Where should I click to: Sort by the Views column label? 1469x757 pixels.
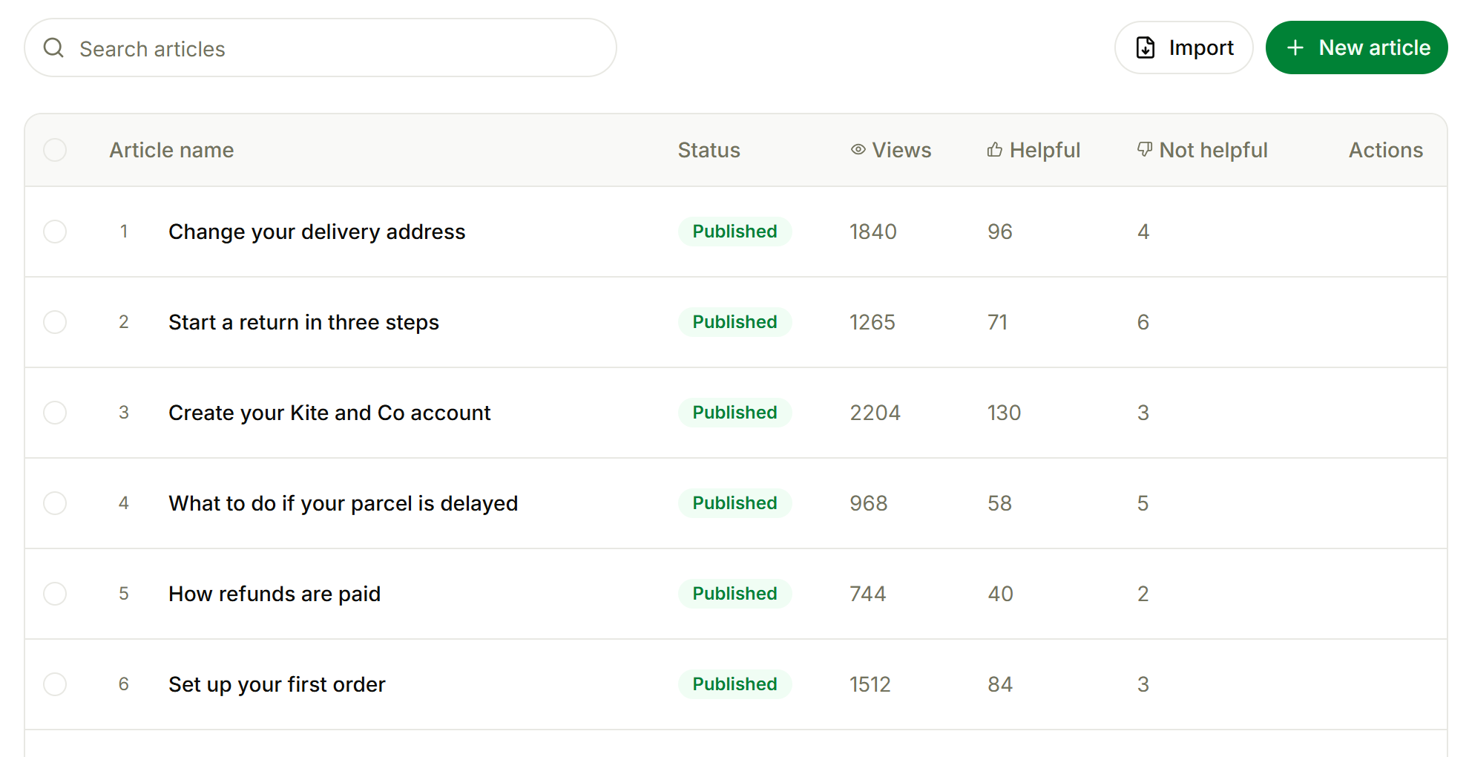point(901,150)
